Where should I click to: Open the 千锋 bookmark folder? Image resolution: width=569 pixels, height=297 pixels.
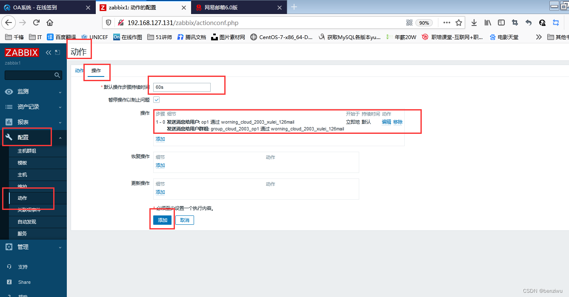14,37
